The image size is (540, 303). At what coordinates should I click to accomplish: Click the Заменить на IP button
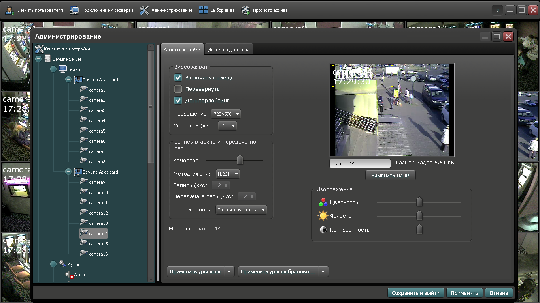pyautogui.click(x=390, y=176)
